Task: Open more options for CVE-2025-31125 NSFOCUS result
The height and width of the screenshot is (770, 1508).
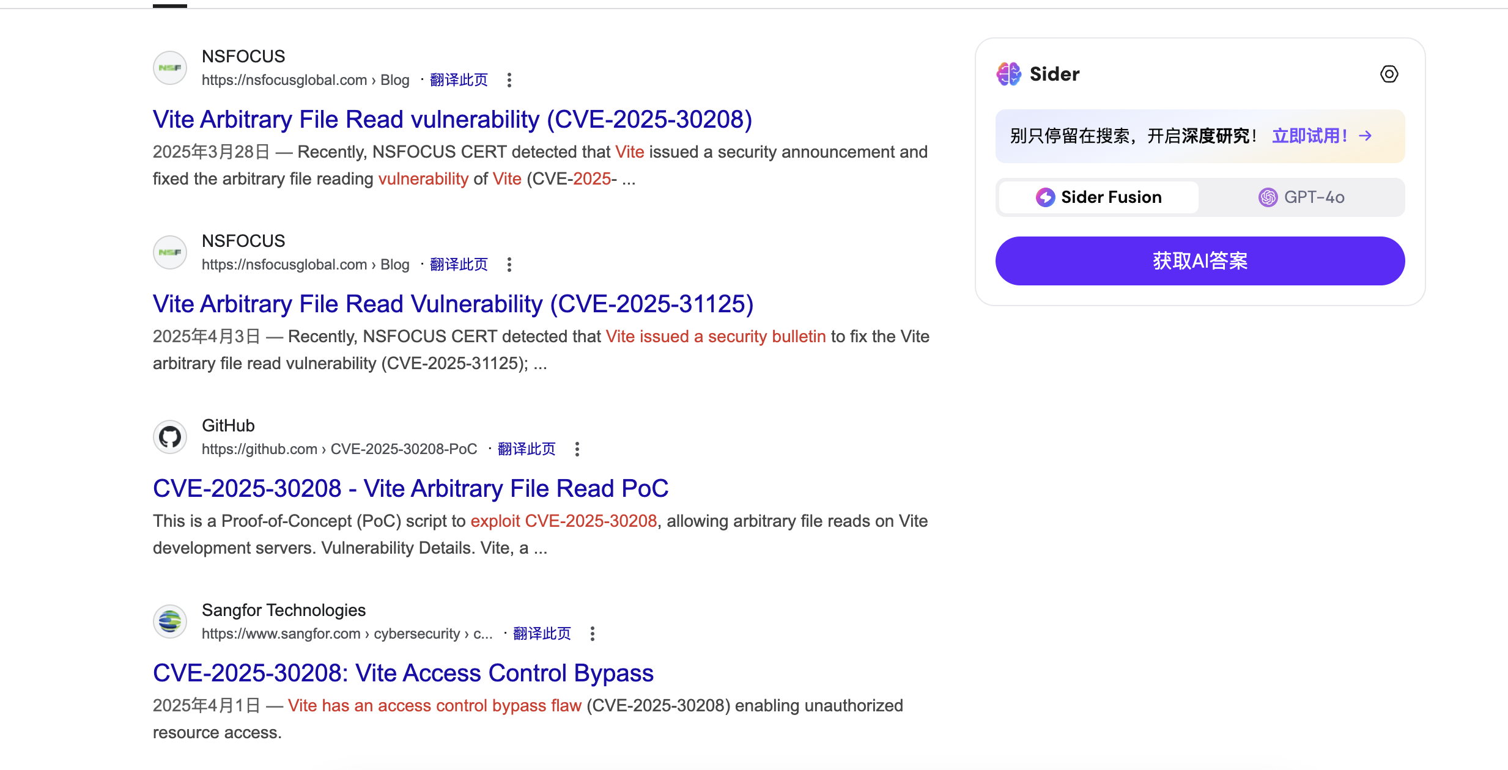Action: 509,265
